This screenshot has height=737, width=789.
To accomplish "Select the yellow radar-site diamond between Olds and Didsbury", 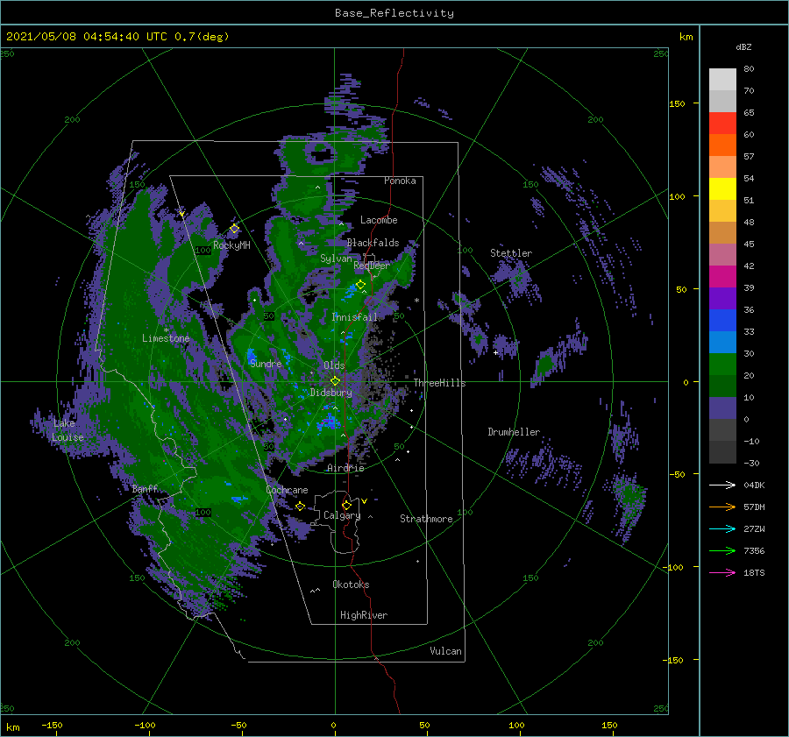I will tap(335, 381).
